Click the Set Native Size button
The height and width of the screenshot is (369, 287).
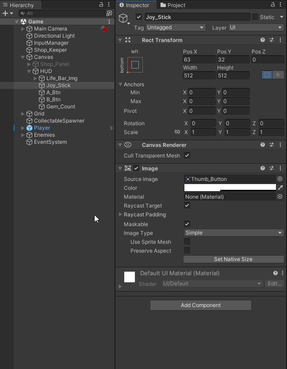(x=233, y=259)
